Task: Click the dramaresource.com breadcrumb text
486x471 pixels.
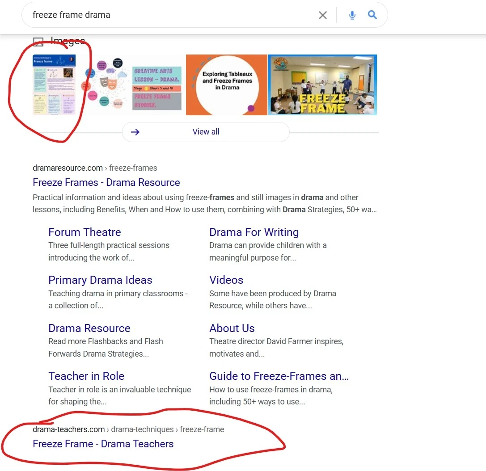Action: click(x=68, y=168)
